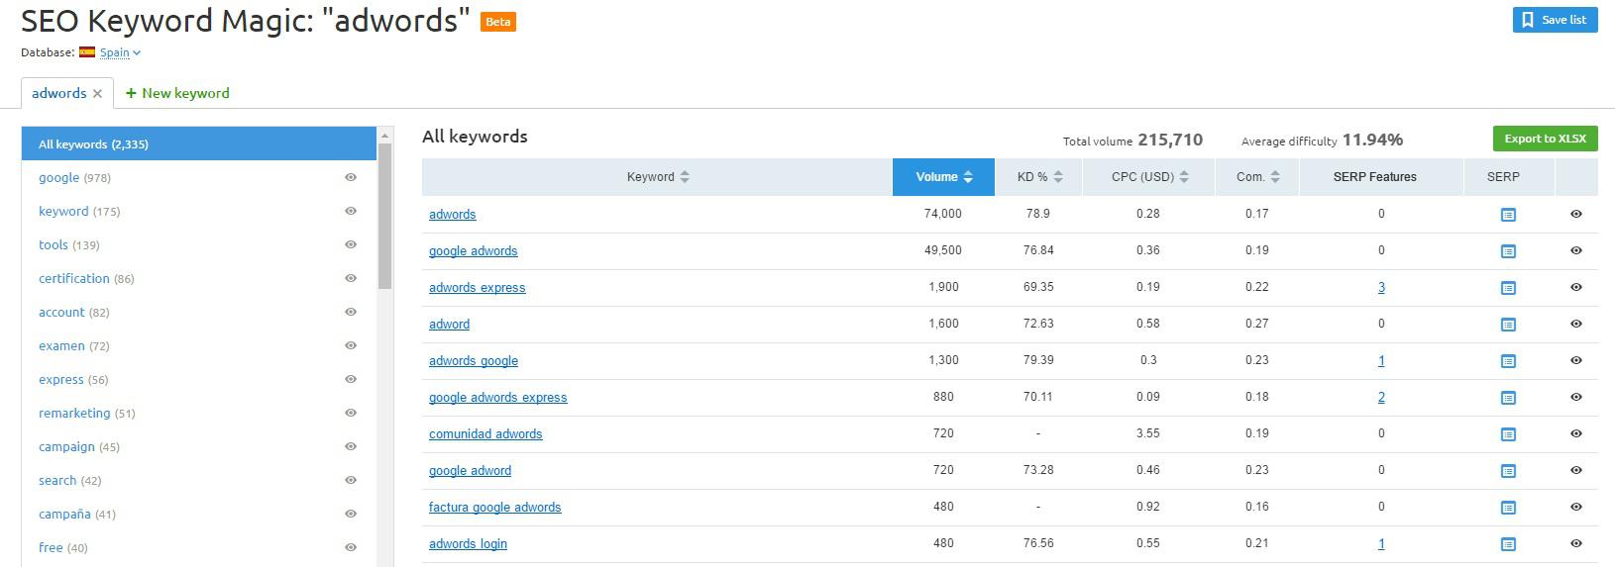Sort by Volume column
This screenshot has height=567, width=1615.
coord(943,177)
